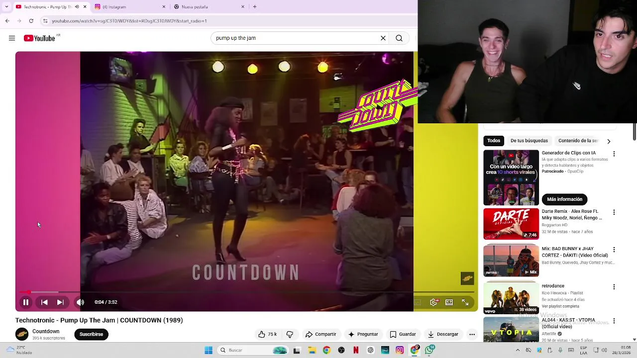637x358 pixels.
Task: Skip to the next video
Action: click(x=60, y=302)
